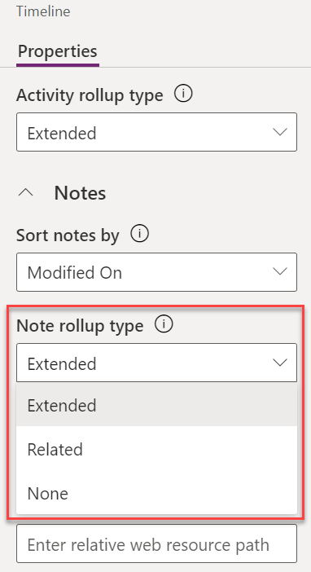Click the Extended value in Activity rollup type box
The width and height of the screenshot is (311, 572).
[62, 133]
